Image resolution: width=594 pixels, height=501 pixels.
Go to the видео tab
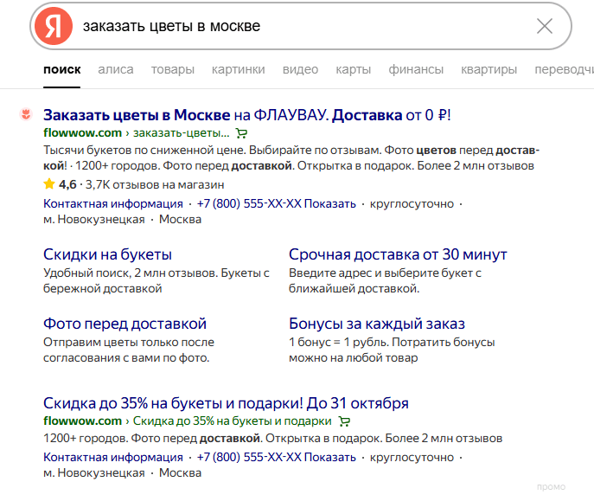coord(300,70)
